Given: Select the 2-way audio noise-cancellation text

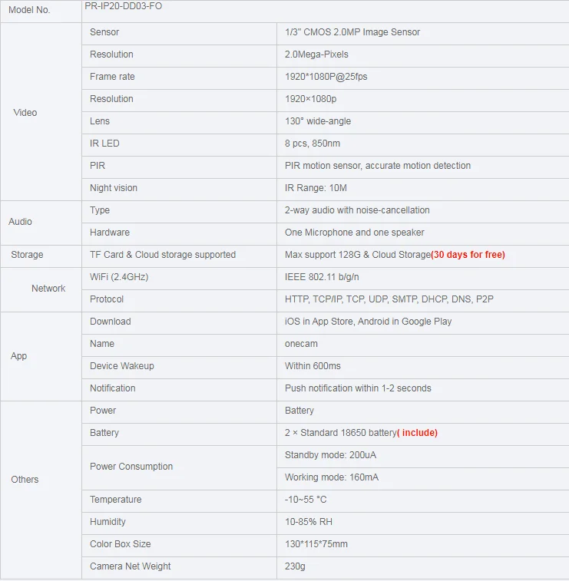Looking at the screenshot, I should 357,210.
